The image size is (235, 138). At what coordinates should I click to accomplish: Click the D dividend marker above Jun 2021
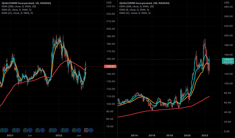[x=30, y=130]
